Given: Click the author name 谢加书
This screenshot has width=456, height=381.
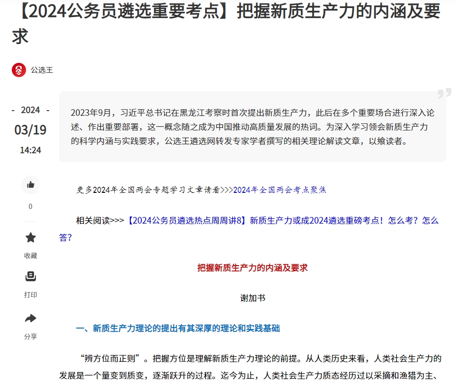Looking at the screenshot, I should 252,298.
